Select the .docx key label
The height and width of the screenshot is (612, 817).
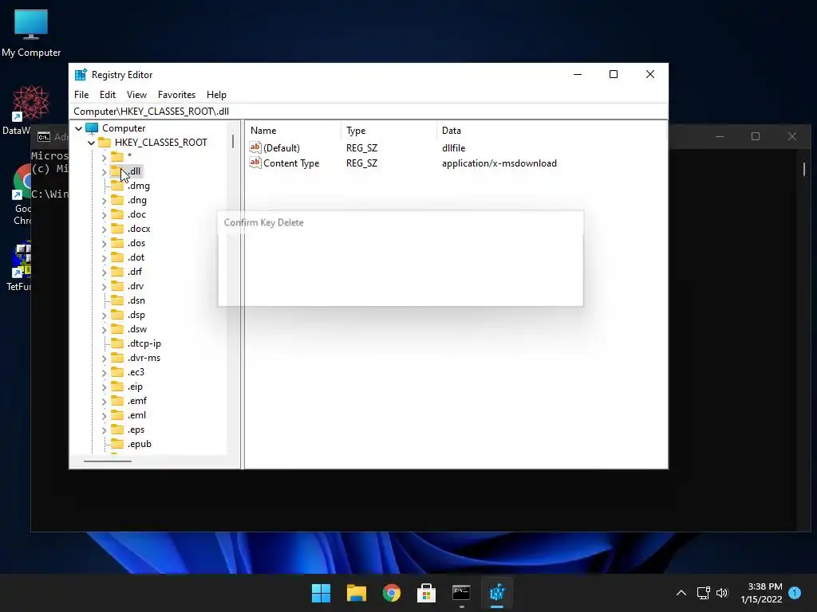coord(139,229)
